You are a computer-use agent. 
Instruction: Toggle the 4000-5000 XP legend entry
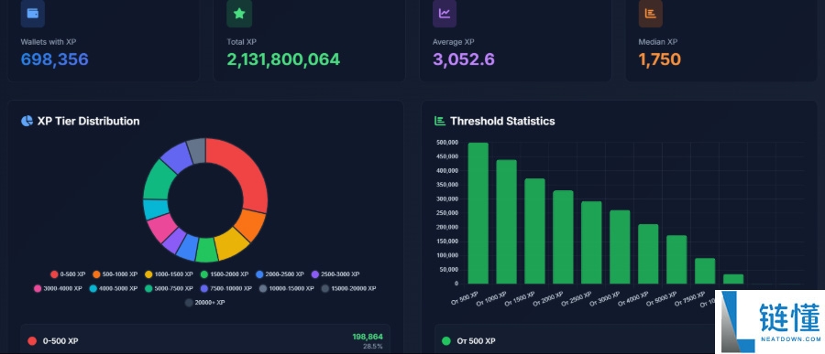(114, 288)
